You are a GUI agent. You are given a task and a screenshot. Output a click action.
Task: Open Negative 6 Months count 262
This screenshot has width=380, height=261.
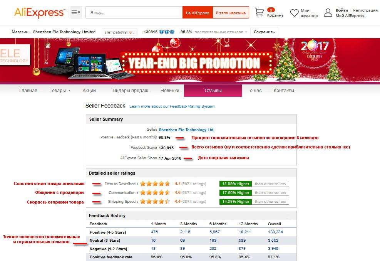pos(213,249)
